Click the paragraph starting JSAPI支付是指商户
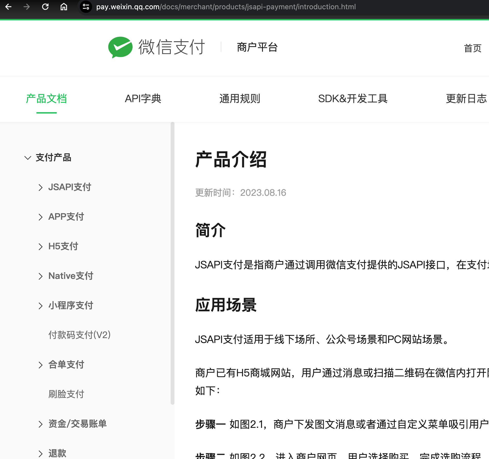This screenshot has width=489, height=459. (x=342, y=265)
